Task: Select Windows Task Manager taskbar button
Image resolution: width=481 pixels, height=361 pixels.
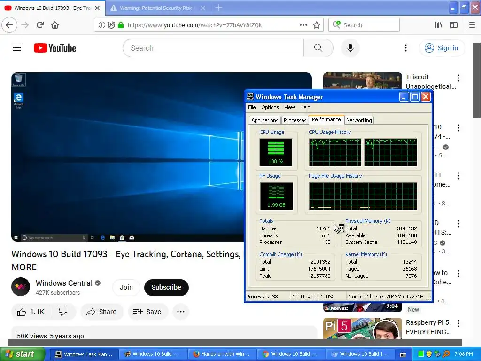Action: tap(84, 354)
